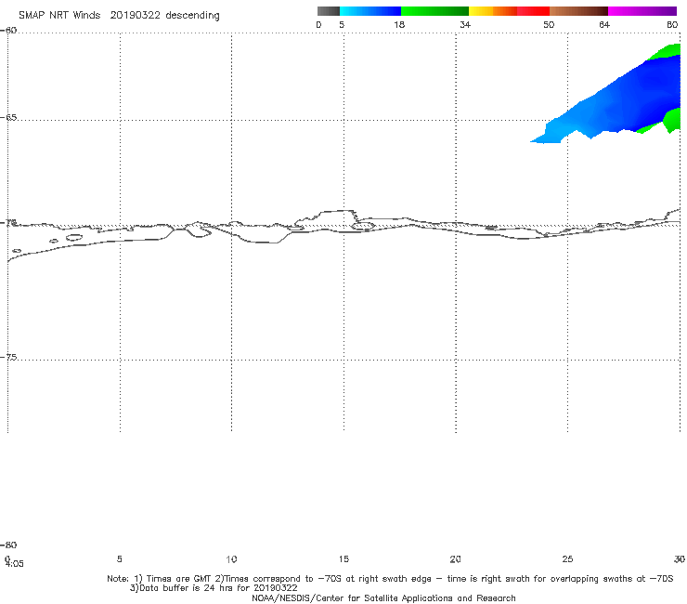This screenshot has height=604, width=687.
Task: Click the 'Data buffer is 24 hrs' note
Action: click(214, 588)
